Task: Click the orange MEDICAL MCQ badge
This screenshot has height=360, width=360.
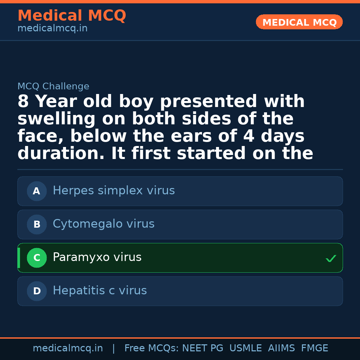Action: (x=299, y=22)
